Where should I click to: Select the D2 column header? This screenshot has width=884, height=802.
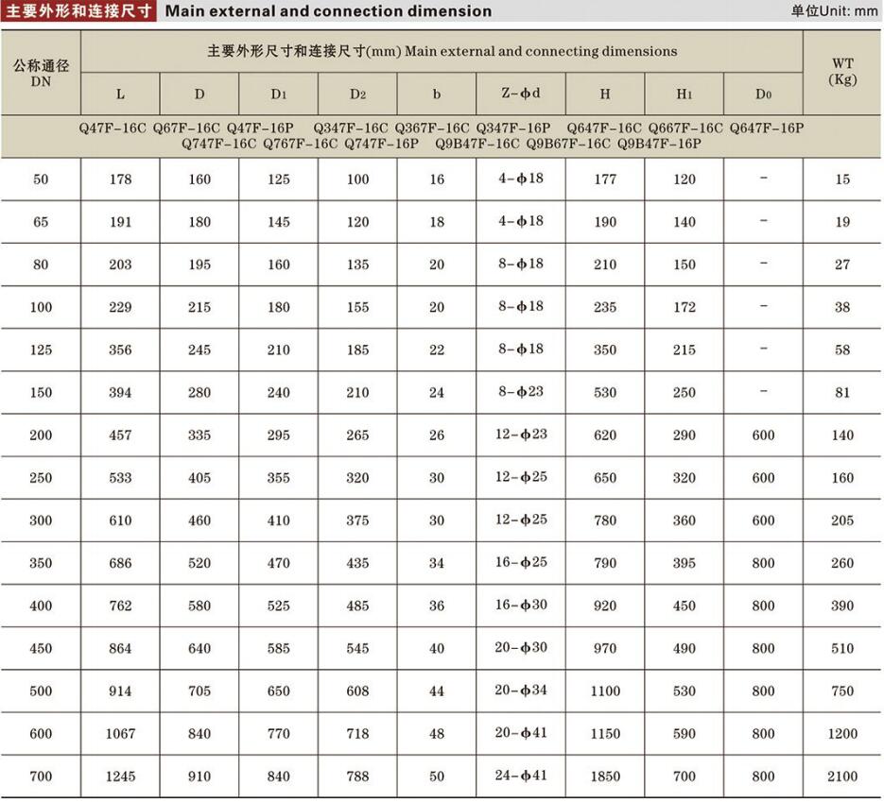pos(356,94)
